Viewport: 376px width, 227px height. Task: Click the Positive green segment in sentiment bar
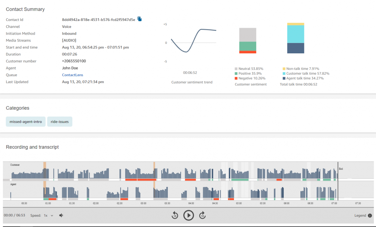click(x=247, y=46)
